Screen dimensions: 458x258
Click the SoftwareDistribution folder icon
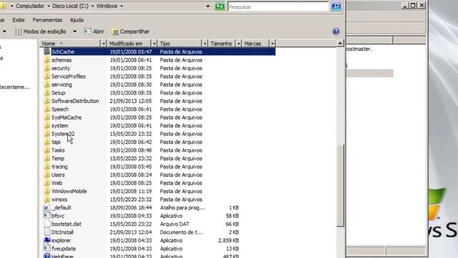pos(47,101)
